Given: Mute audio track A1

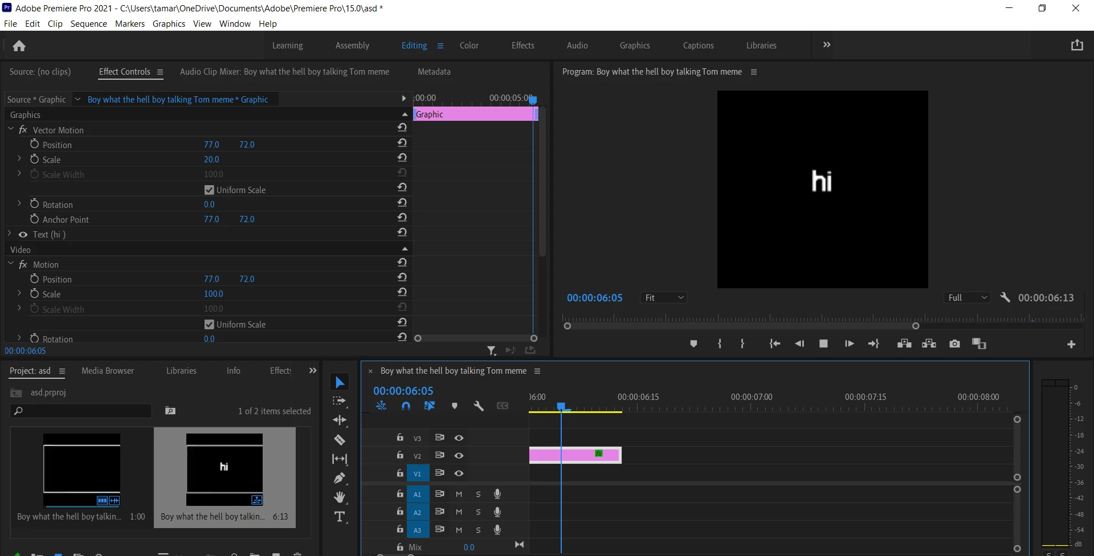Looking at the screenshot, I should (459, 494).
